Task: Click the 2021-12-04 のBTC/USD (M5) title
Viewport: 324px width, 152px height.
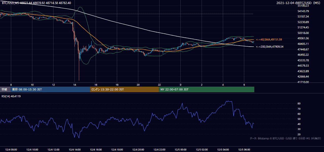Action: point(299,3)
